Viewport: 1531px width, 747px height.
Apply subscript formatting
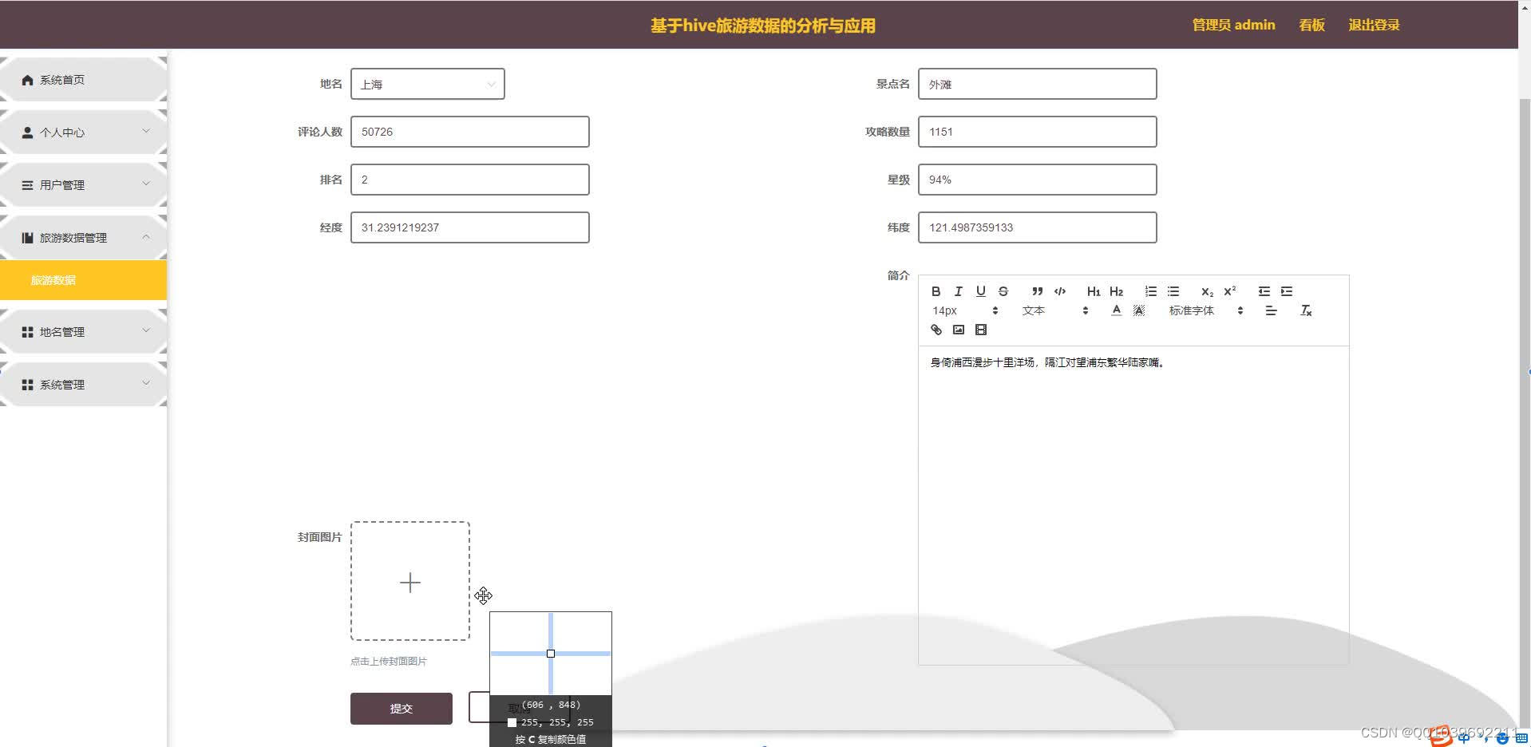(x=1207, y=291)
